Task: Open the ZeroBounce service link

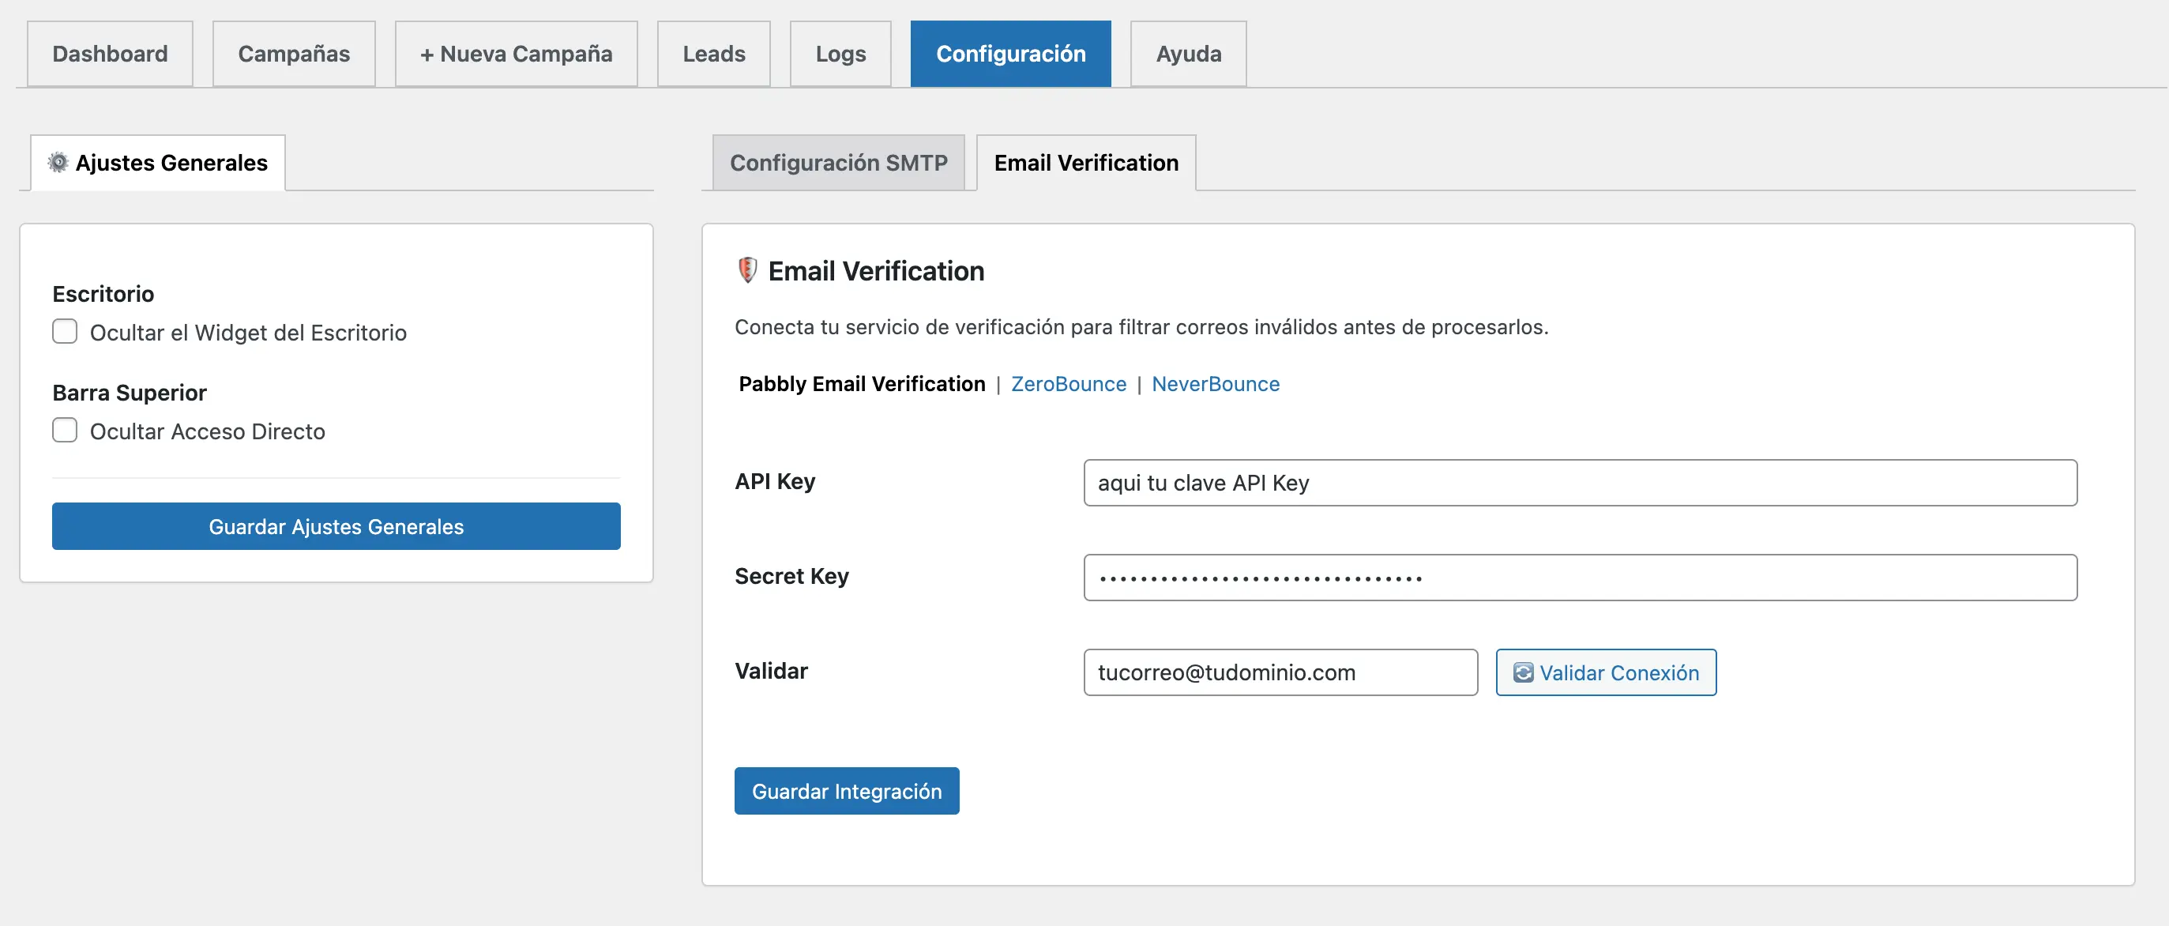Action: tap(1069, 383)
